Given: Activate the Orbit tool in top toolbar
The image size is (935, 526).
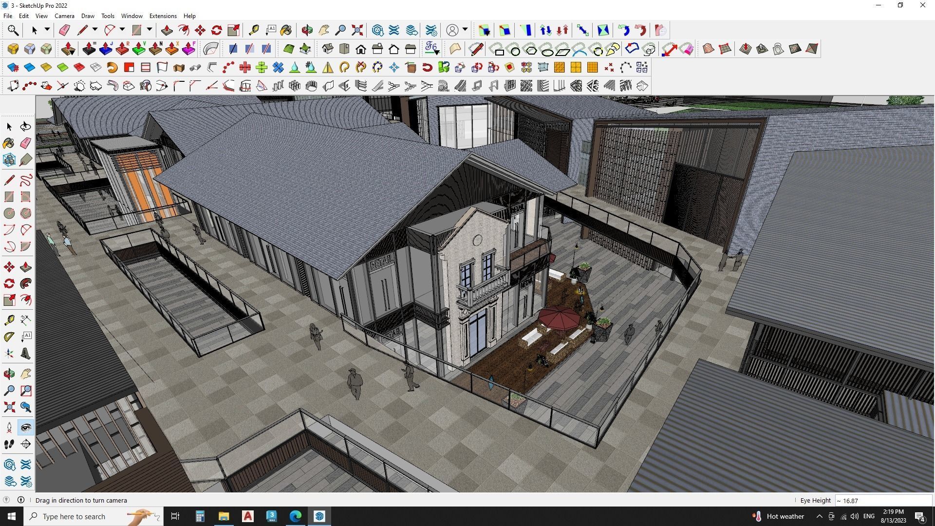Looking at the screenshot, I should pyautogui.click(x=307, y=30).
